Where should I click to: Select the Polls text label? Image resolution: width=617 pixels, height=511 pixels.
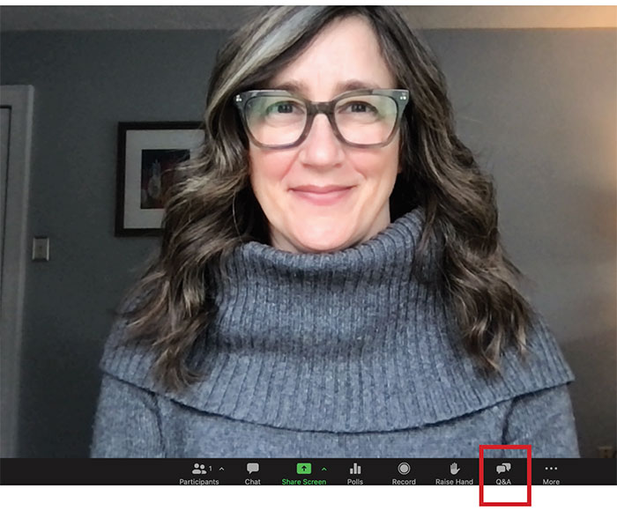tap(355, 482)
